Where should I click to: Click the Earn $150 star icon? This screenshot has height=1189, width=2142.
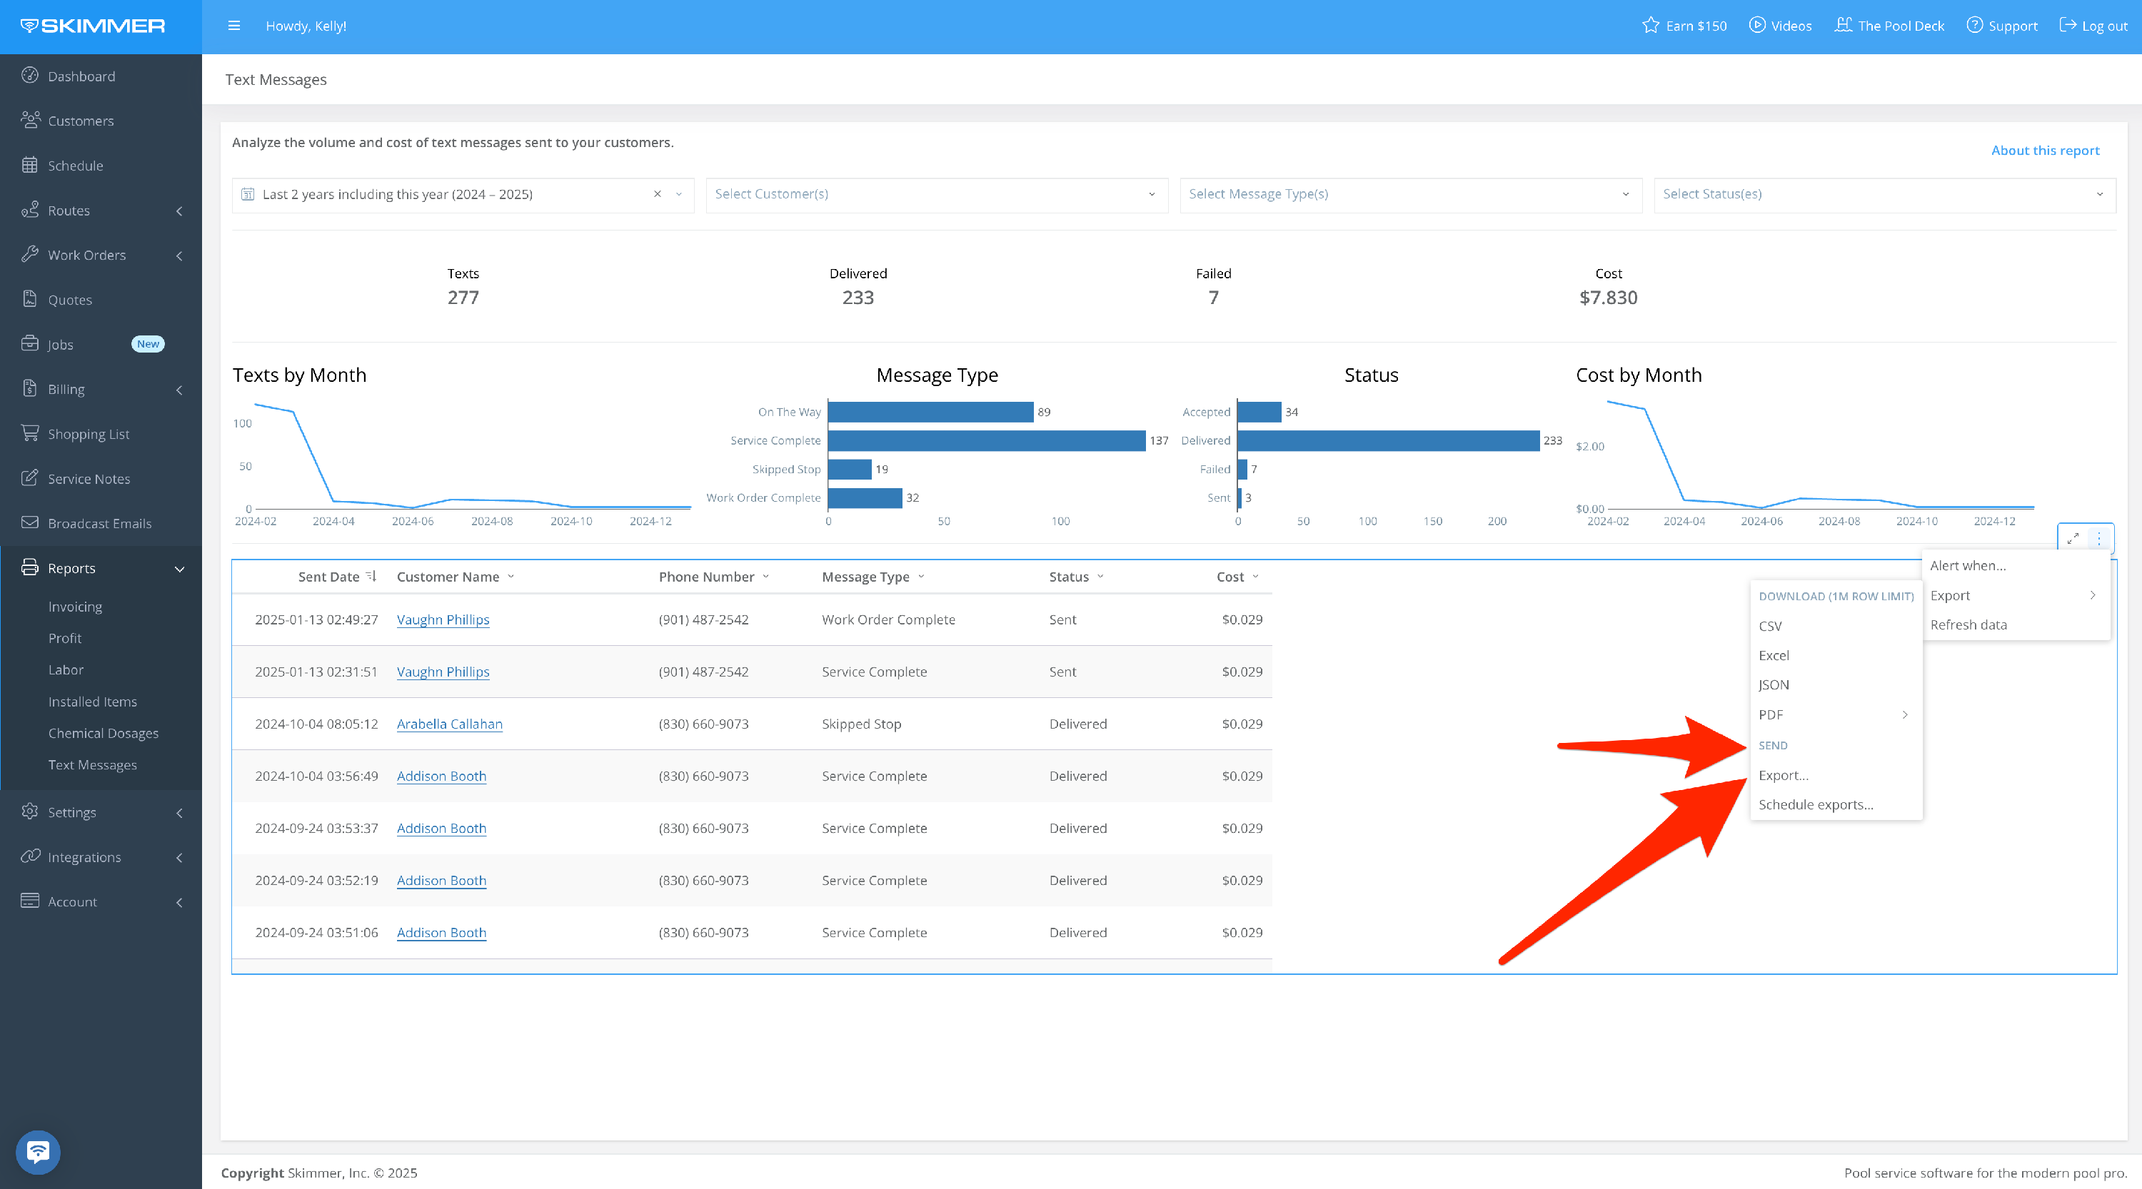[x=1651, y=25]
